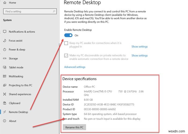Viewport: 188px width, 134px height.
Task: Click the Device ID value 2C2E5D5D-A13B
Action: pos(109,105)
